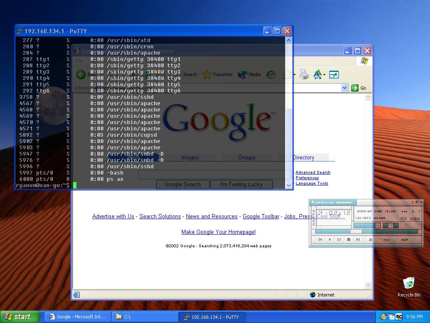Viewport: 430px width, 323px height.
Task: Click the page icon in IE status bar
Action: pyautogui.click(x=76, y=294)
